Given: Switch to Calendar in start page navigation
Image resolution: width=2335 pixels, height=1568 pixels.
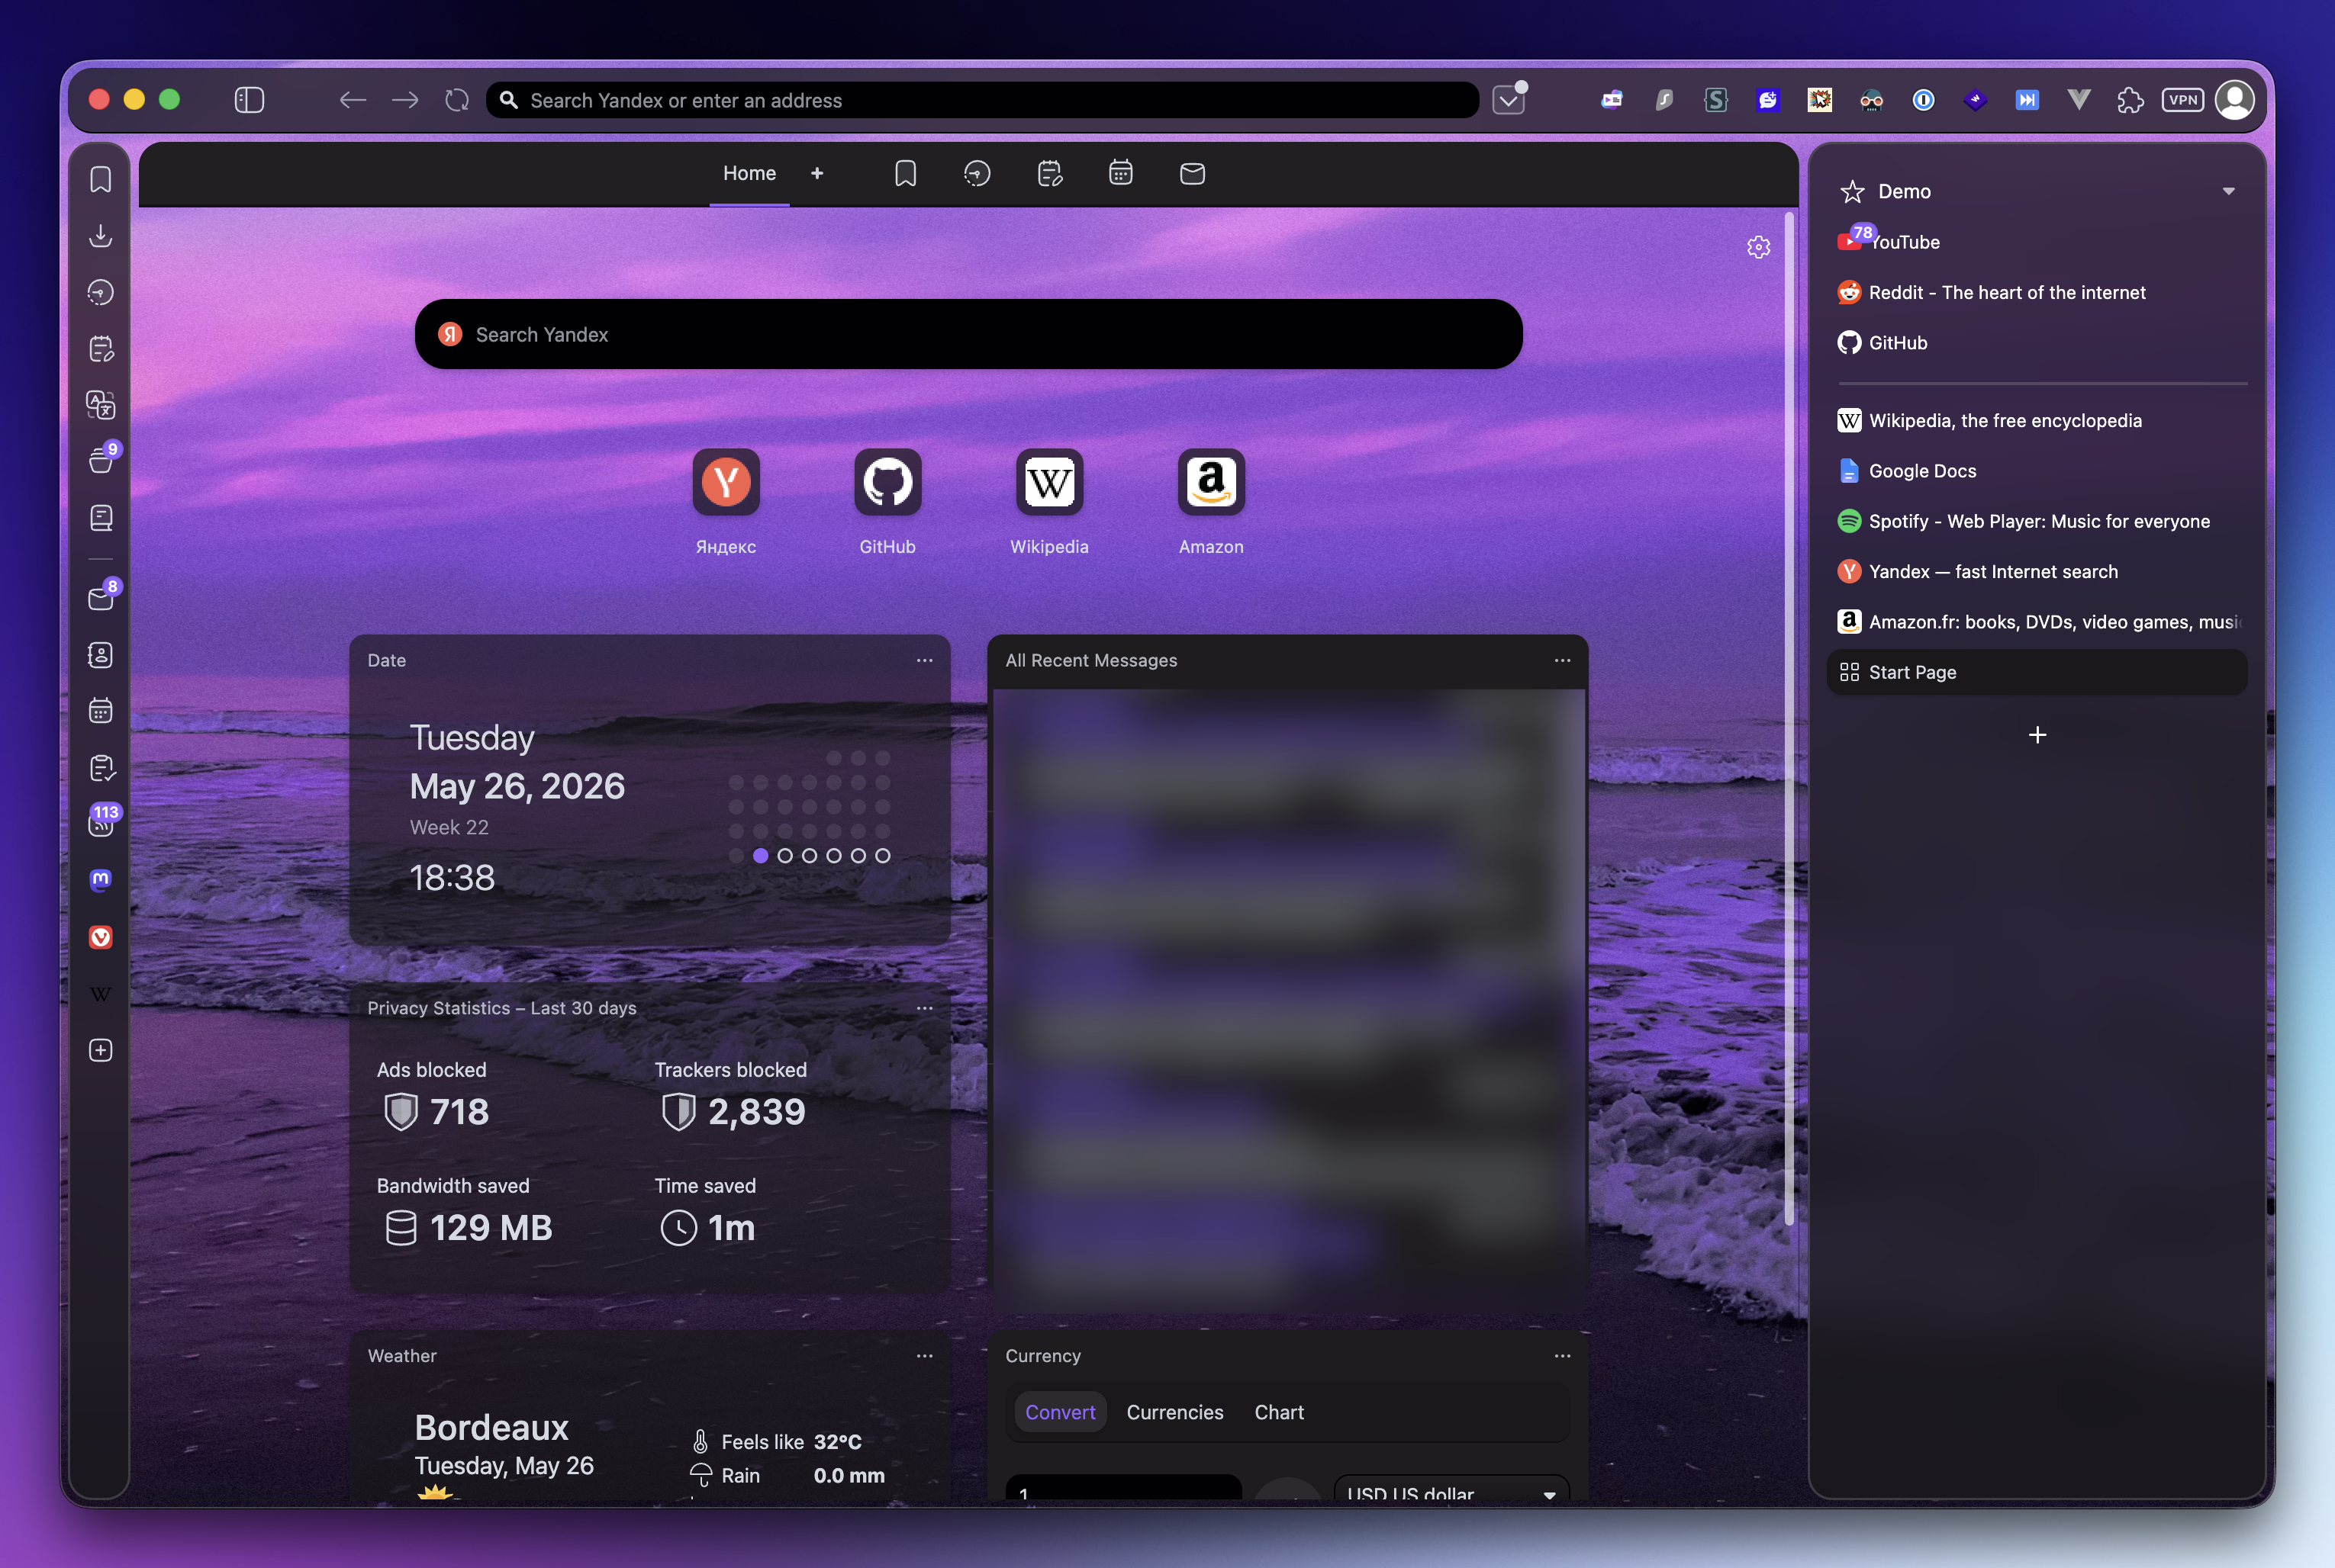Looking at the screenshot, I should tap(1120, 173).
